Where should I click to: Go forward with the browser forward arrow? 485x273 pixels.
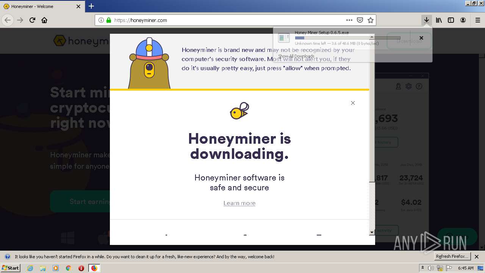(x=20, y=20)
